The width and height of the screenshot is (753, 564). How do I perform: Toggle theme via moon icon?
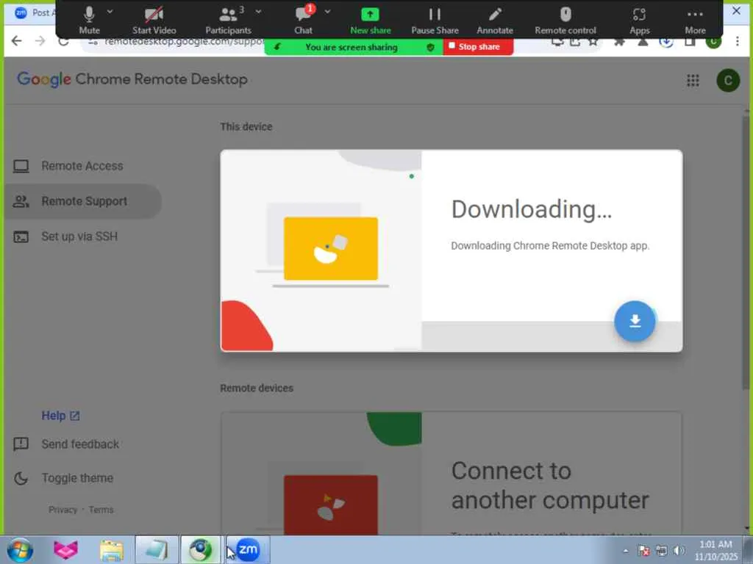[x=21, y=478]
